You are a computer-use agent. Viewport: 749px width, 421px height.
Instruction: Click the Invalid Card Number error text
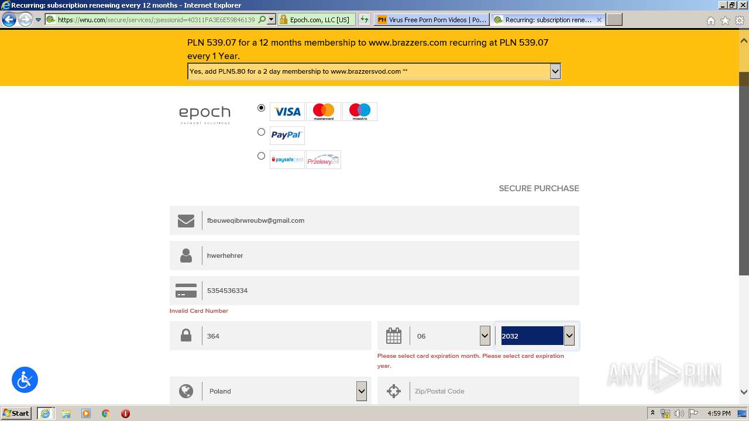[199, 311]
